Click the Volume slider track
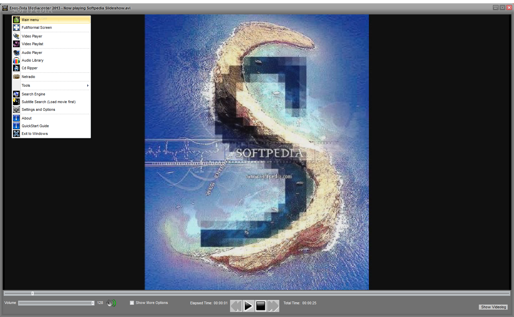514x317 pixels. click(x=56, y=303)
